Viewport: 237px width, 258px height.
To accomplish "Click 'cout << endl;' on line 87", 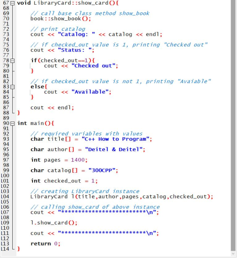I will point(52,108).
